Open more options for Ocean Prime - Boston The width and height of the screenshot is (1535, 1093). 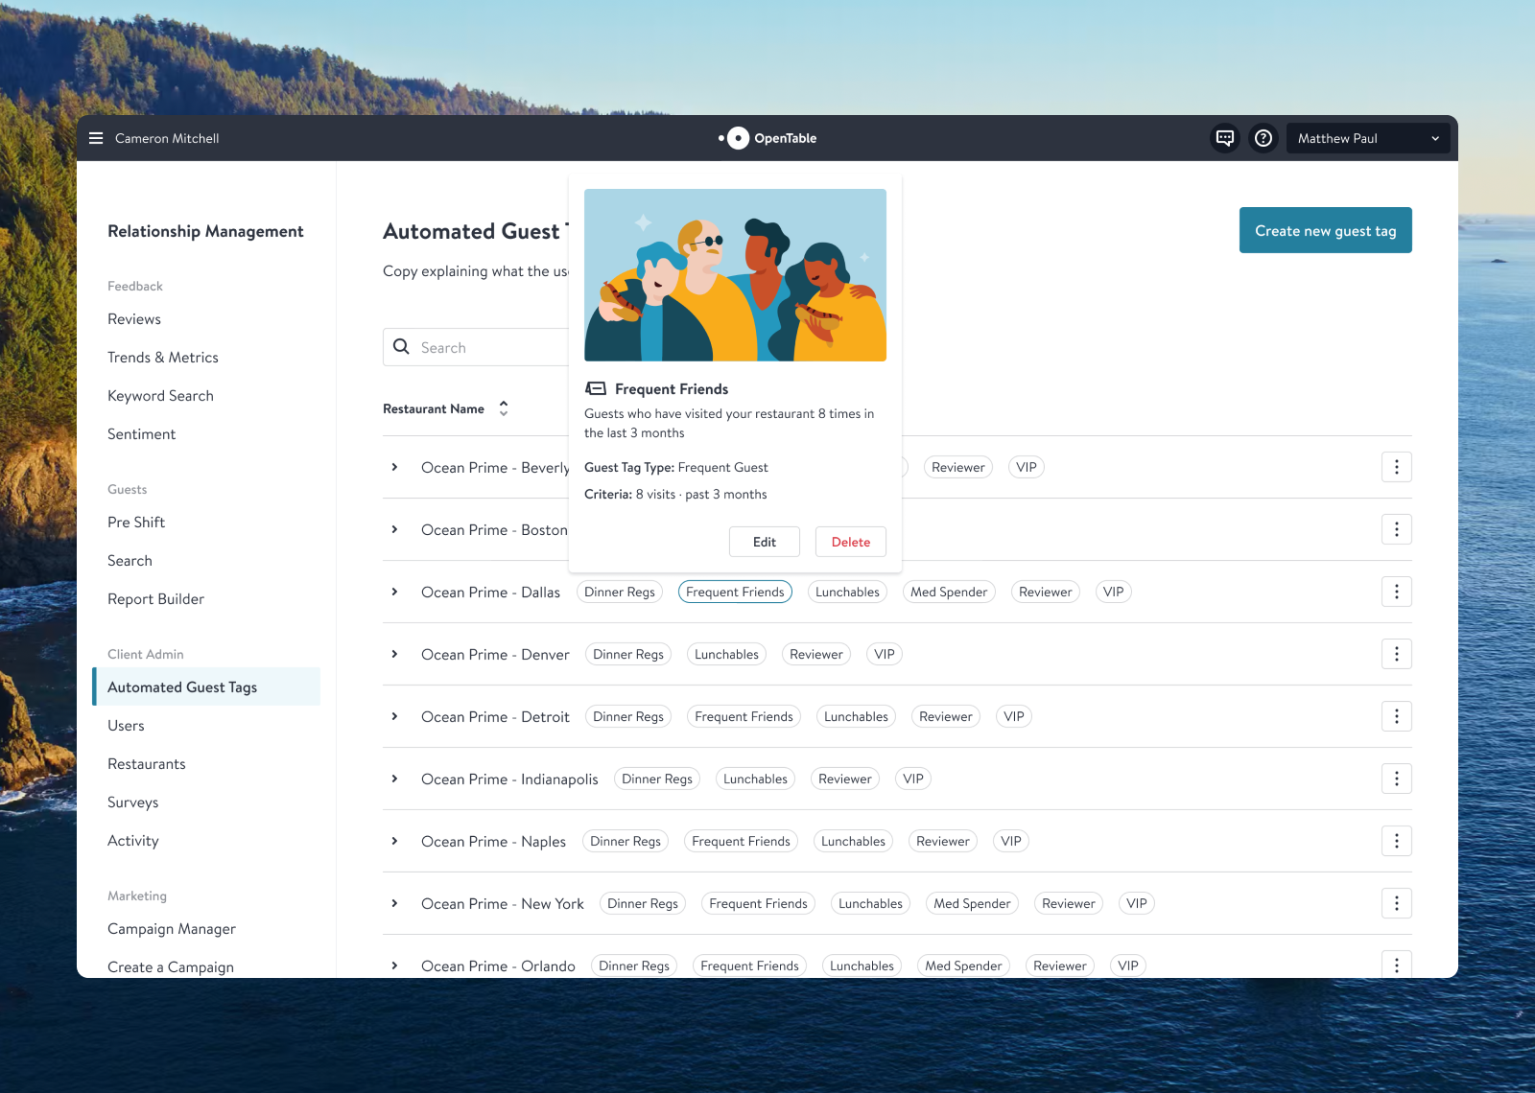pos(1397,529)
